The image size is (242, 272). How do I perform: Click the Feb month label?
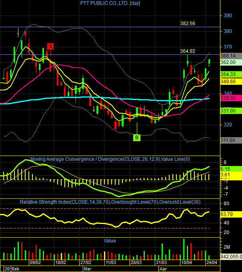pyautogui.click(x=16, y=269)
